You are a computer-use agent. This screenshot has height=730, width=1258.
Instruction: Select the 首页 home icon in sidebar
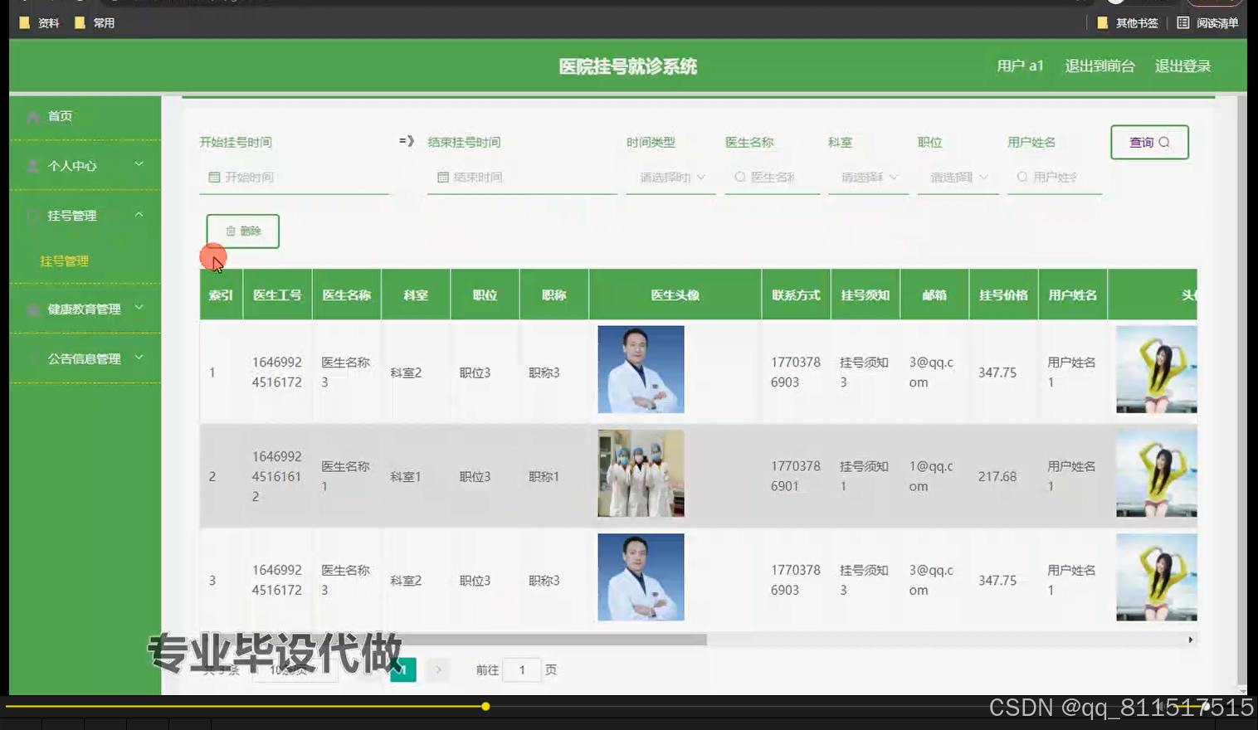(32, 116)
